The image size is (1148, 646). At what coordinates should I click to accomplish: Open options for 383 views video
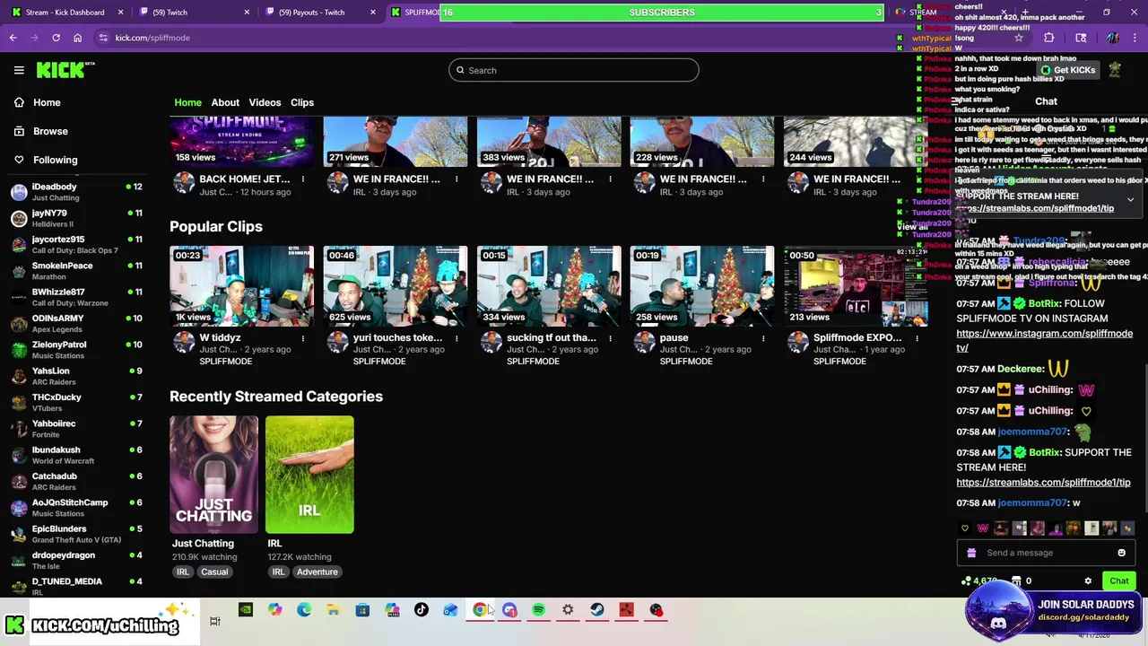tap(610, 179)
